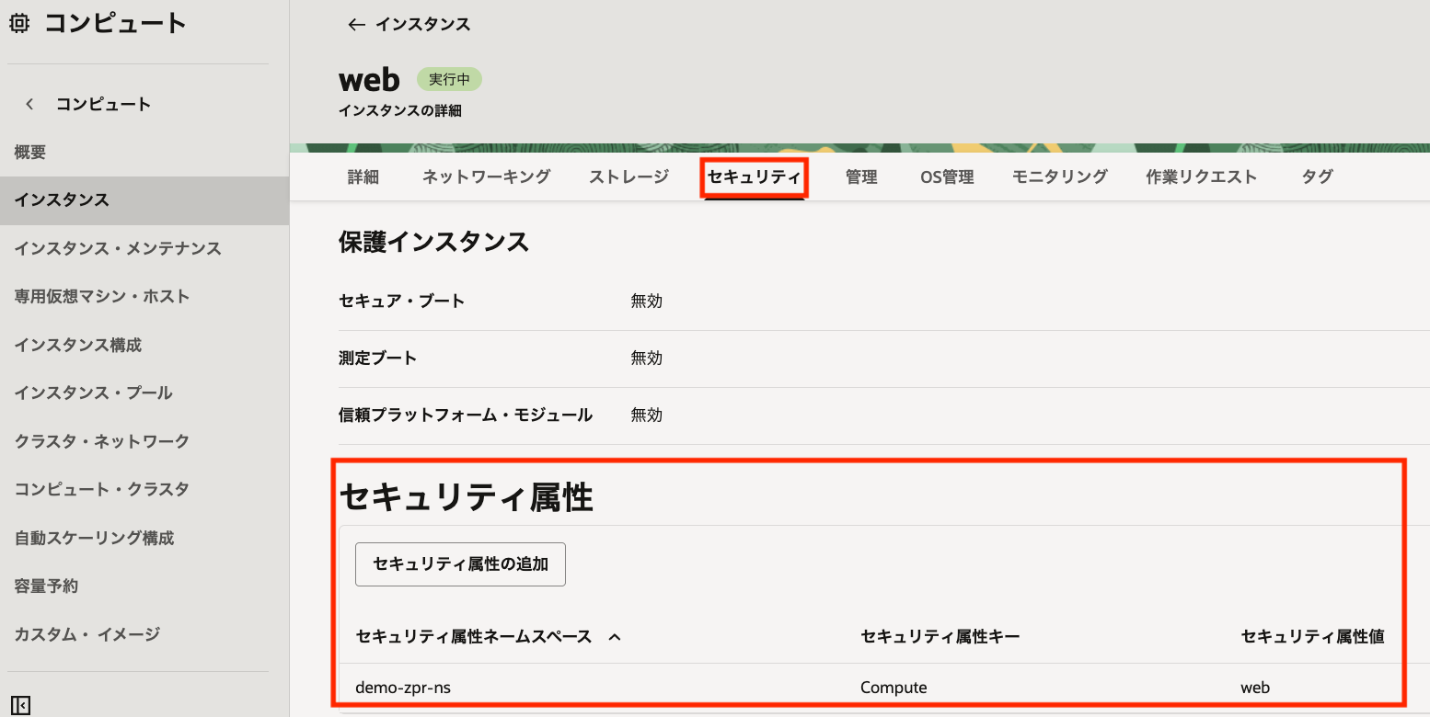1430x717 pixels.
Task: Click the back arrow to インスタンス list
Action: coord(356,25)
